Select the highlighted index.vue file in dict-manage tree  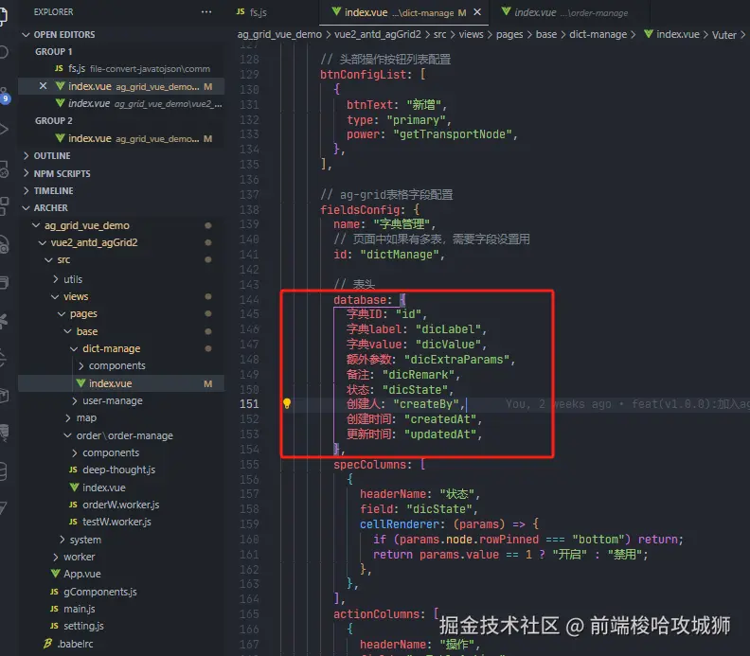click(121, 383)
